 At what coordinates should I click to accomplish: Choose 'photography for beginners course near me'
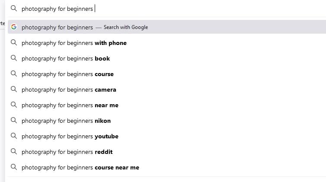(167, 167)
